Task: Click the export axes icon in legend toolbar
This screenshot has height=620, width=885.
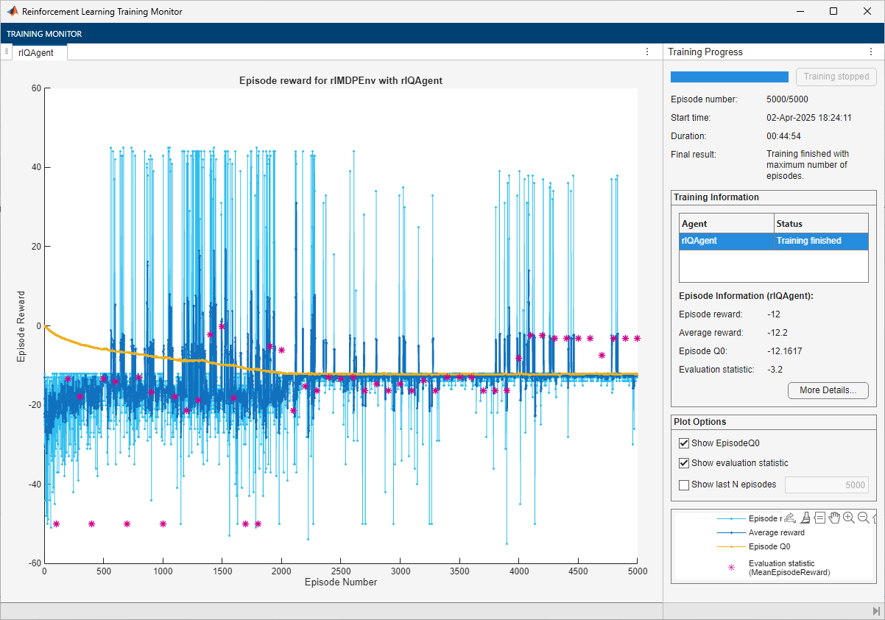Action: (790, 518)
